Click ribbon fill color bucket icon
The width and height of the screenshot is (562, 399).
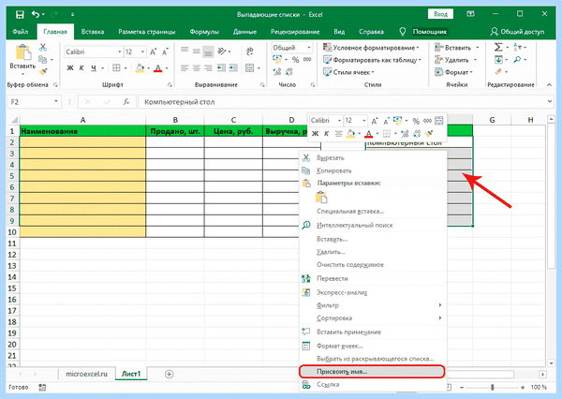click(140, 68)
